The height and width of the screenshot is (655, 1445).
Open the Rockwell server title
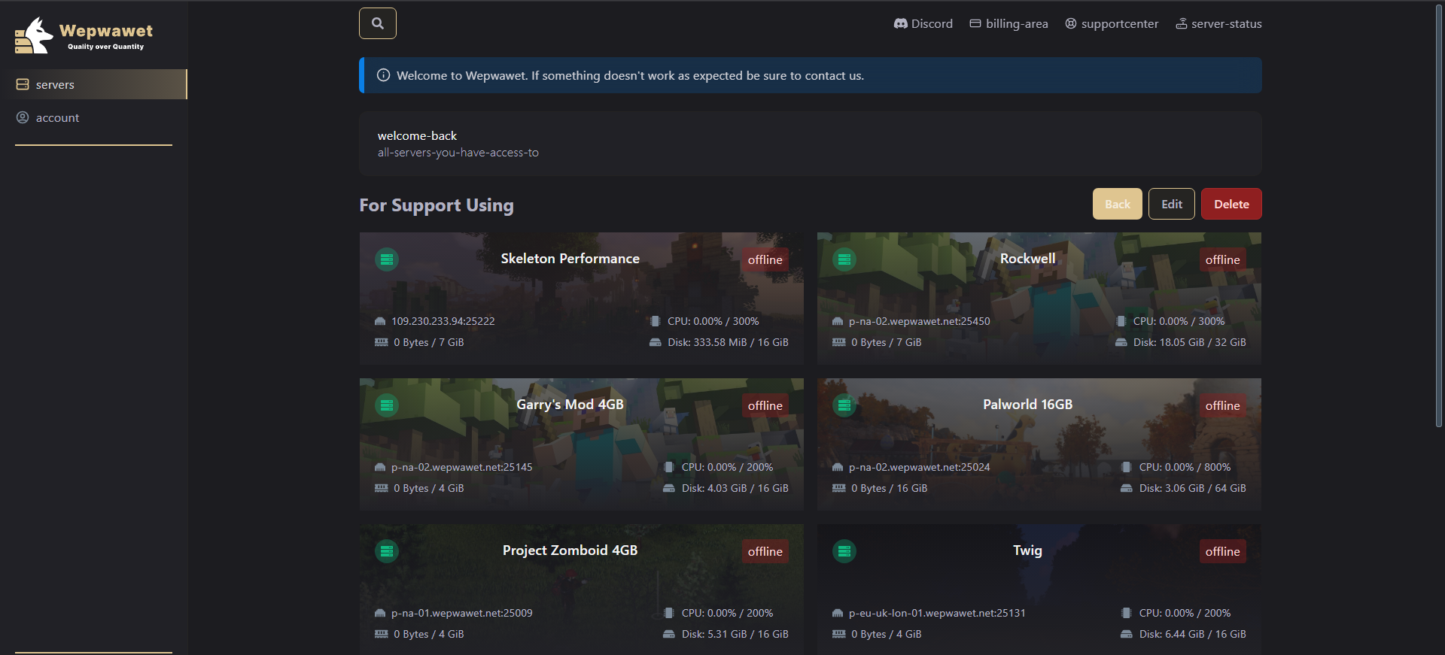coord(1028,258)
